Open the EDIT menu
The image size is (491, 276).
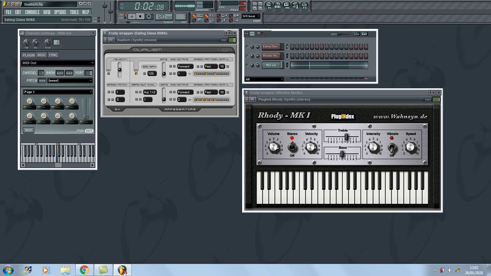click(18, 12)
